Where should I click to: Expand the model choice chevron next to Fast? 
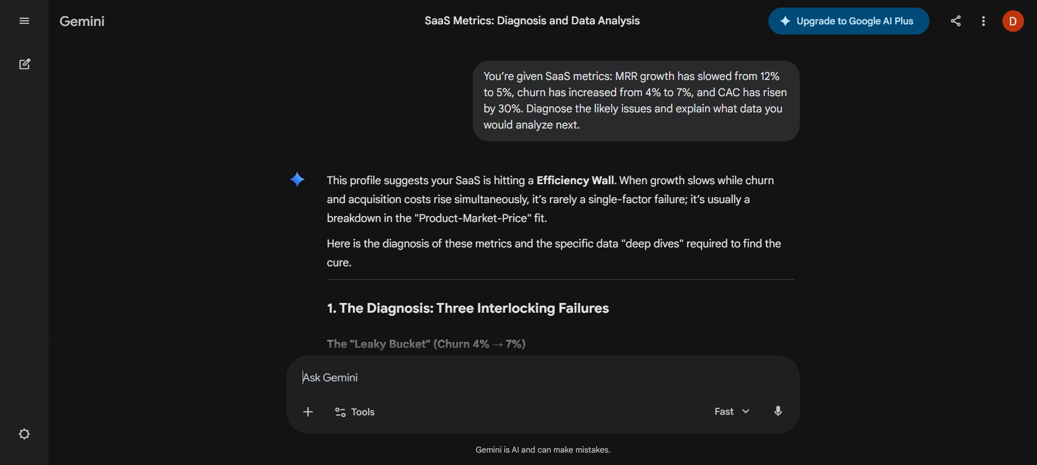pyautogui.click(x=746, y=411)
